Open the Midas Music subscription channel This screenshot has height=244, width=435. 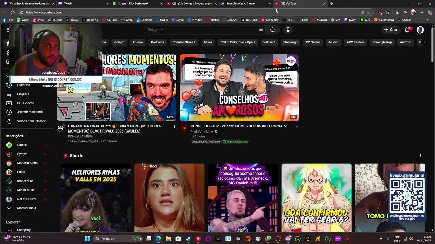[27, 190]
